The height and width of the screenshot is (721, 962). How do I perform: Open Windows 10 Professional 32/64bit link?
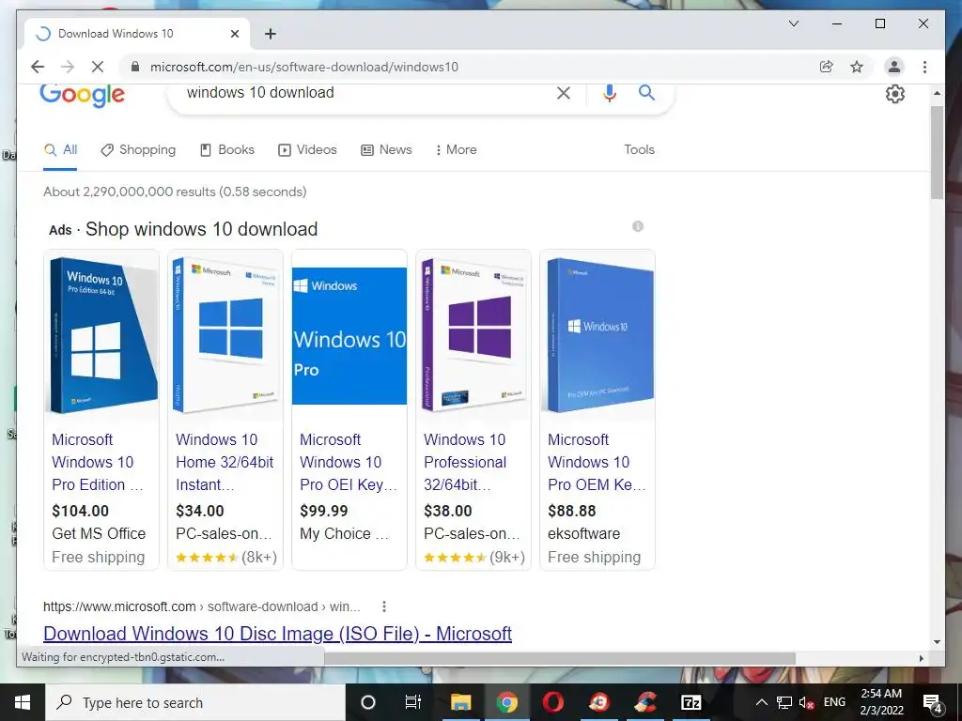(x=465, y=462)
